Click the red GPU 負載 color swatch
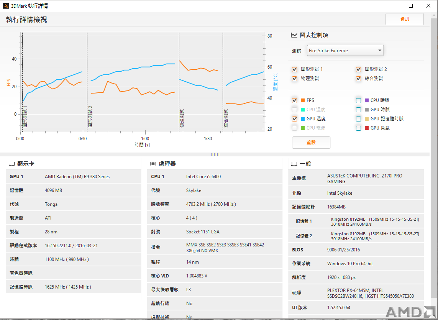The height and width of the screenshot is (320, 438). pos(367,128)
